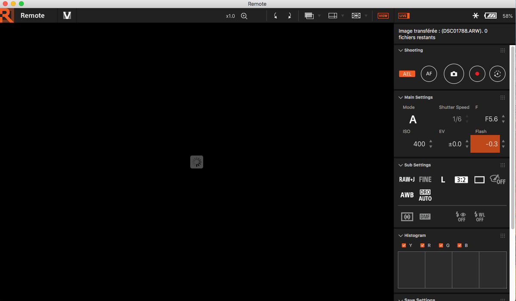Screen dimensions: 516x301
Task: Click the AF autofocus button
Action: coord(429,74)
